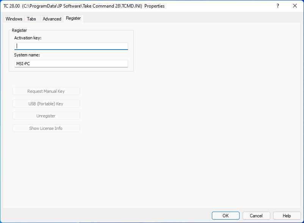Click the Register group box title
304x223 pixels.
point(19,30)
